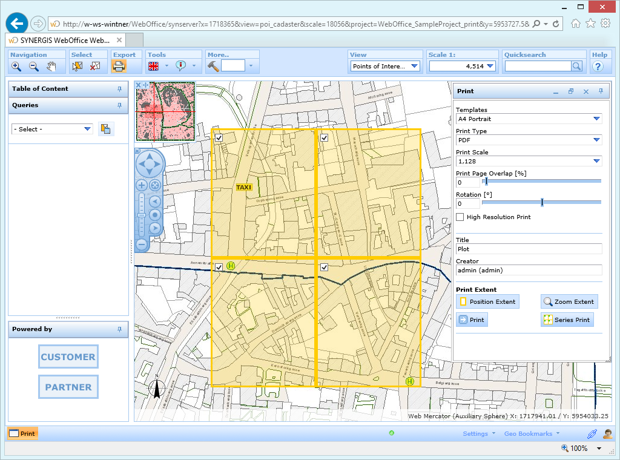Viewport: 620px width, 460px height.
Task: Open the Templates dropdown showing A4 Portrait
Action: [529, 119]
